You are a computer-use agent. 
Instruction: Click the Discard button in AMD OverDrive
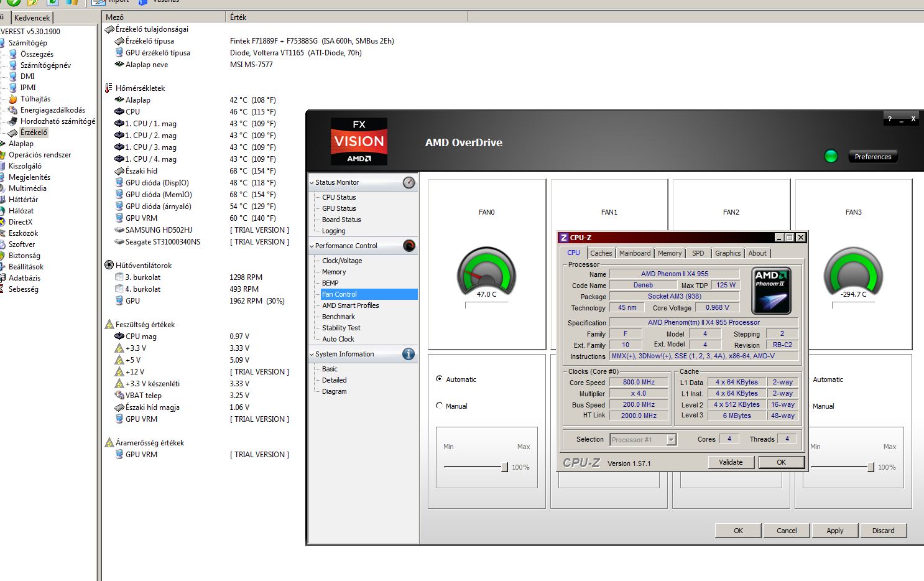pyautogui.click(x=883, y=531)
